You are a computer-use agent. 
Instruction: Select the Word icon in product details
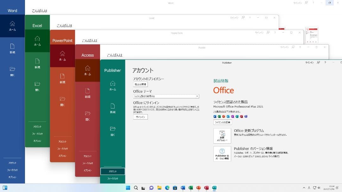(x=215, y=116)
